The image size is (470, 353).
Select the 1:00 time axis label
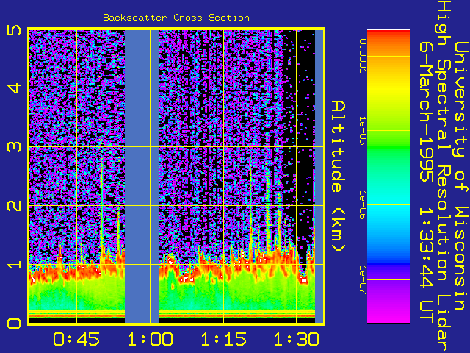click(150, 339)
